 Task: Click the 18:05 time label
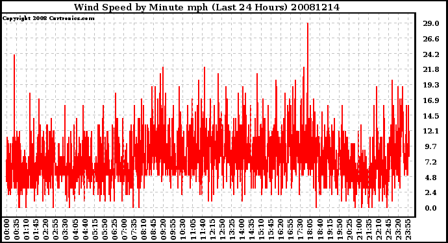tap(310, 229)
